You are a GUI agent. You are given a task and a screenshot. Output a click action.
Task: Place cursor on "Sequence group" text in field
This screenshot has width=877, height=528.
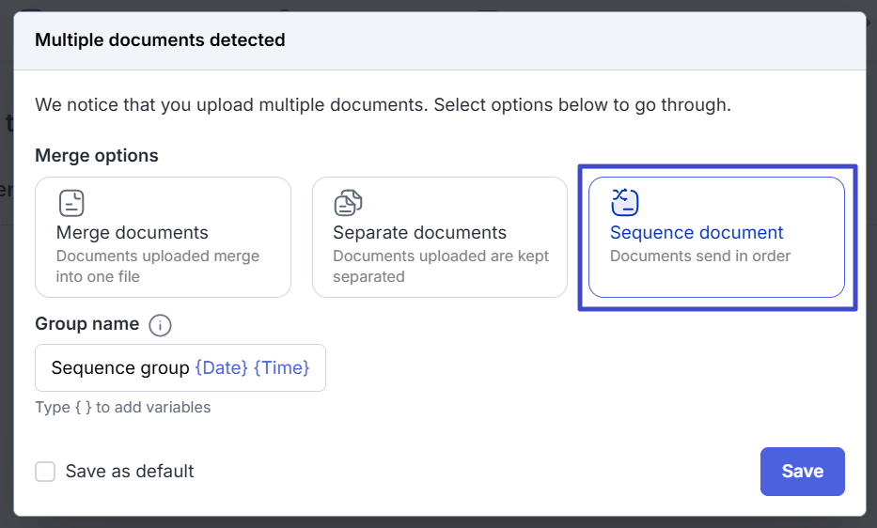coord(119,367)
